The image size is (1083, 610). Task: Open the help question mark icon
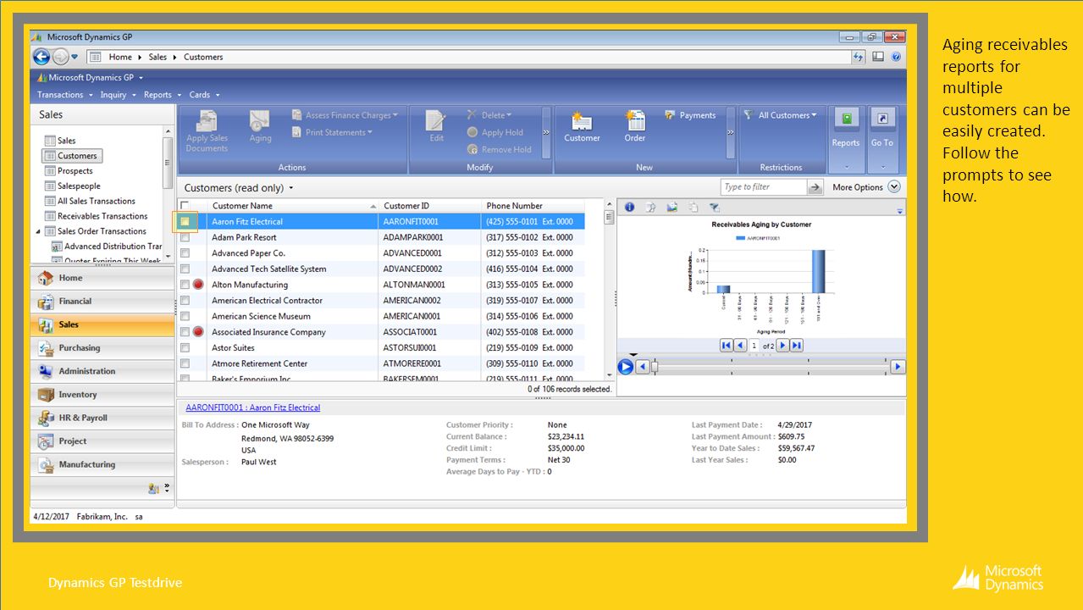896,57
